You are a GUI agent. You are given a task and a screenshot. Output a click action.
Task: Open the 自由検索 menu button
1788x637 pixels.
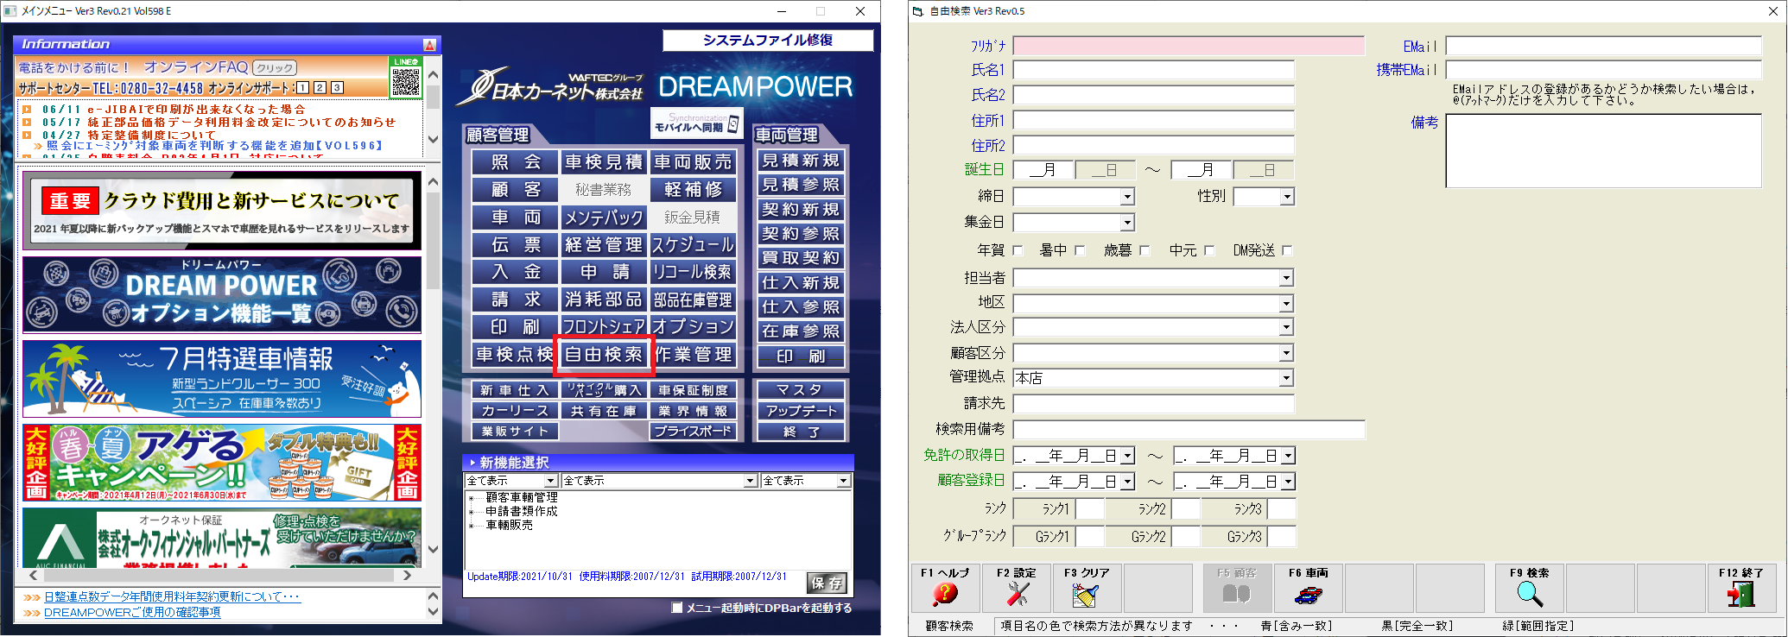click(x=604, y=355)
